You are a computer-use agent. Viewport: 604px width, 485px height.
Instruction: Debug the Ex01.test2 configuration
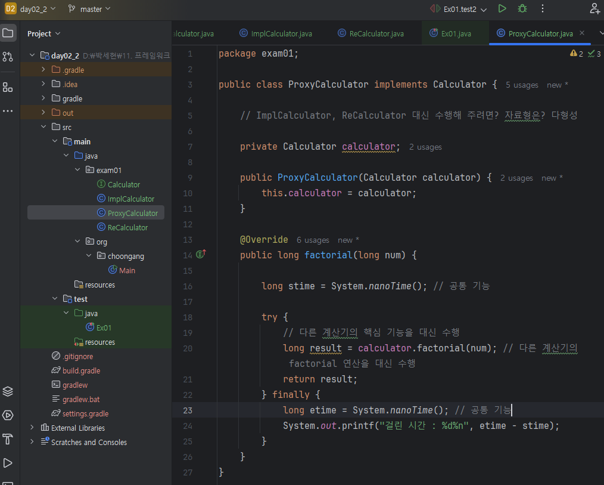pyautogui.click(x=522, y=8)
